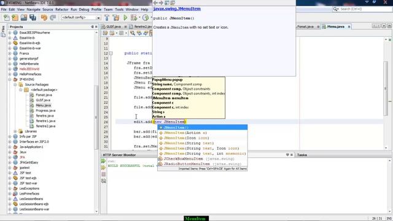Click the Open Project toolbar icon
The width and height of the screenshot is (393, 221).
point(24,18)
